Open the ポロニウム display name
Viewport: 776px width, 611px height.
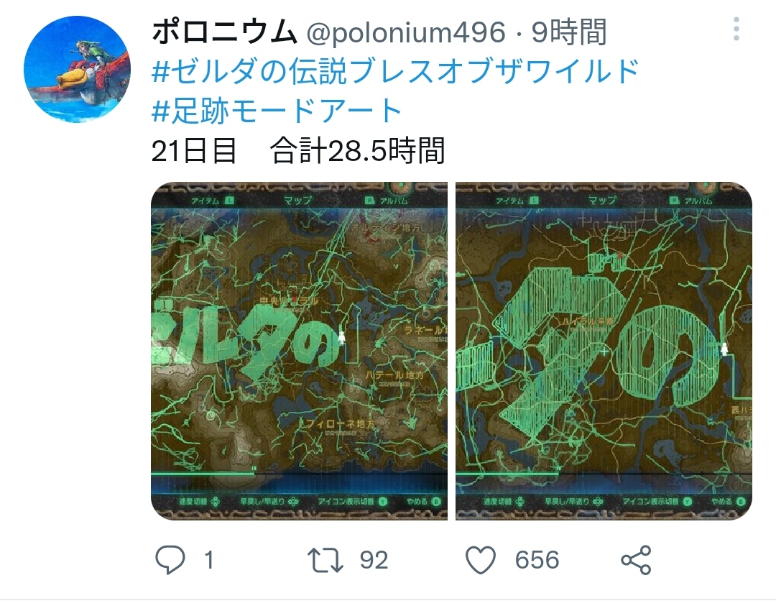(x=224, y=32)
